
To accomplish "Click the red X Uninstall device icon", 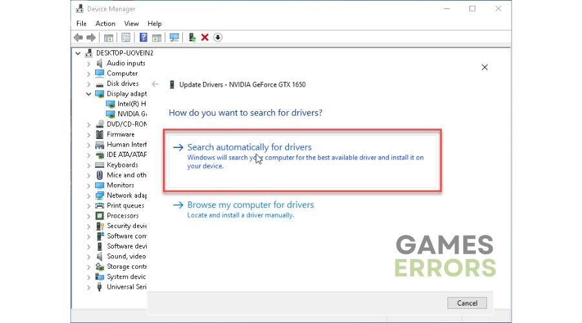I will 204,37.
